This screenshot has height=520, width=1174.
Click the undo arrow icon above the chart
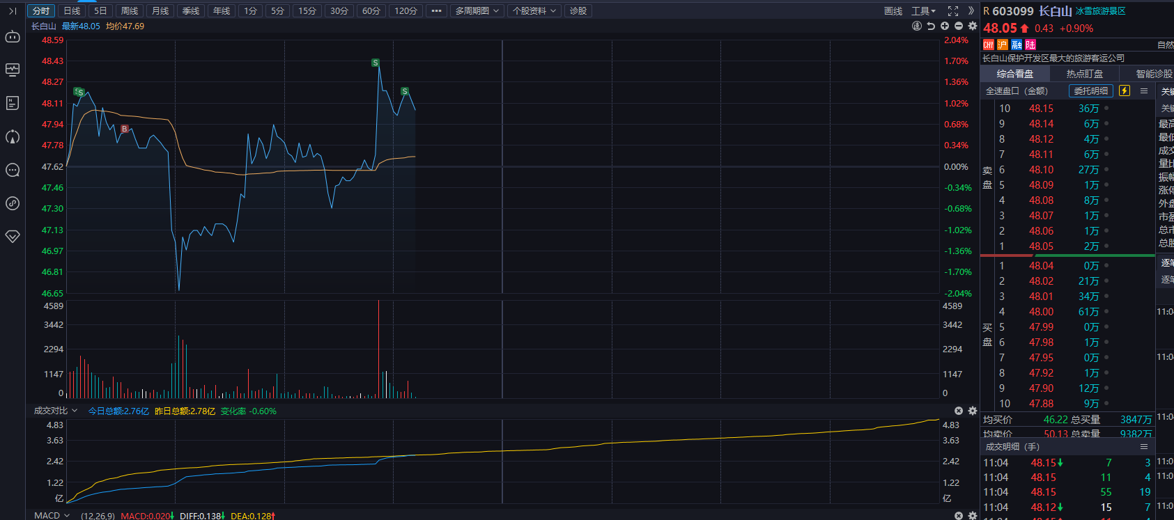coord(931,26)
